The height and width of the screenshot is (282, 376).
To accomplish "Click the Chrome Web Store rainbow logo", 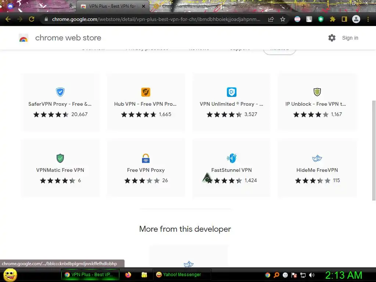I will tap(23, 38).
